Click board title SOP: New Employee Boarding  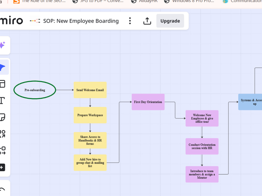81,21
